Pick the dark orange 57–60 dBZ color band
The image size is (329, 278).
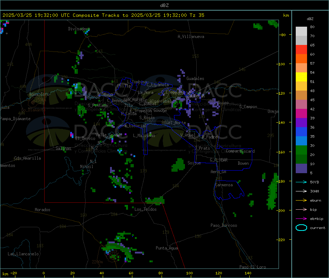[301, 59]
